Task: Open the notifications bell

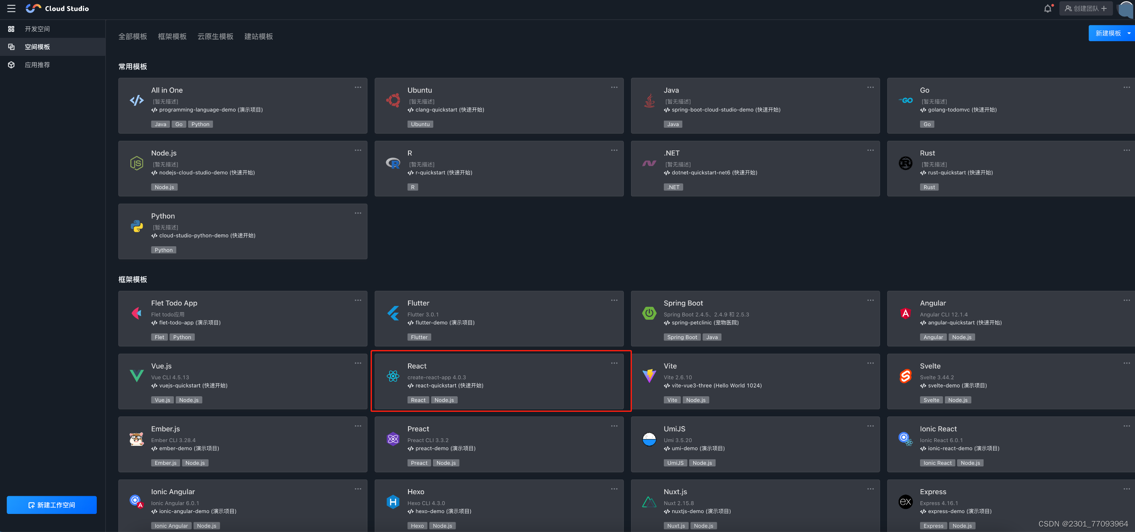Action: pyautogui.click(x=1047, y=8)
